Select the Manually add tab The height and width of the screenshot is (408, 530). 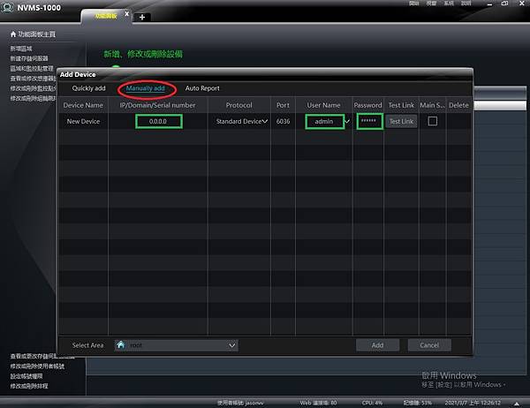tap(146, 88)
